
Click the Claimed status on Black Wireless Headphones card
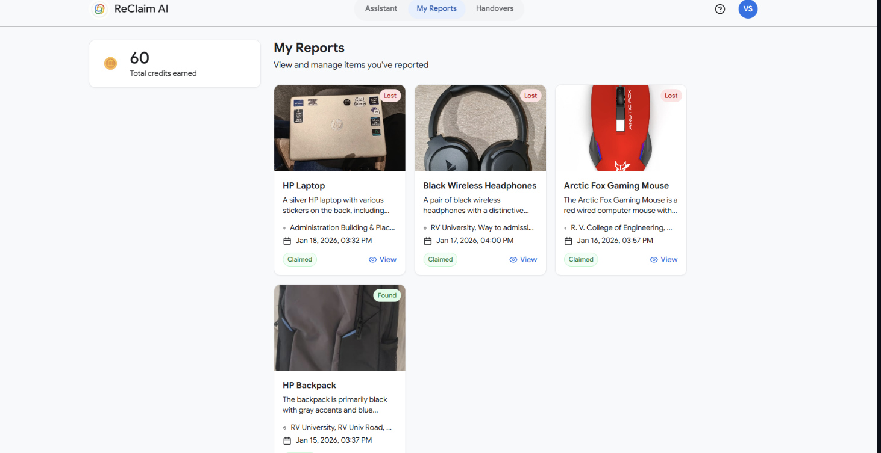pyautogui.click(x=440, y=260)
